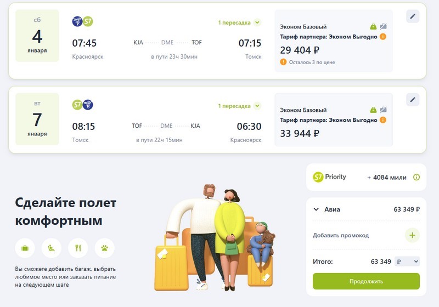439x307 pixels.
Task: Expand '1 пересадка' details for January 7 flight
Action: click(x=257, y=106)
